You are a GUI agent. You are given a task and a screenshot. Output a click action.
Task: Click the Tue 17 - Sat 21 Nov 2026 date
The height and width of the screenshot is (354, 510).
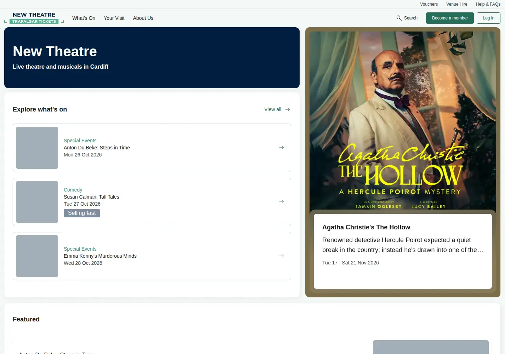coord(351,263)
